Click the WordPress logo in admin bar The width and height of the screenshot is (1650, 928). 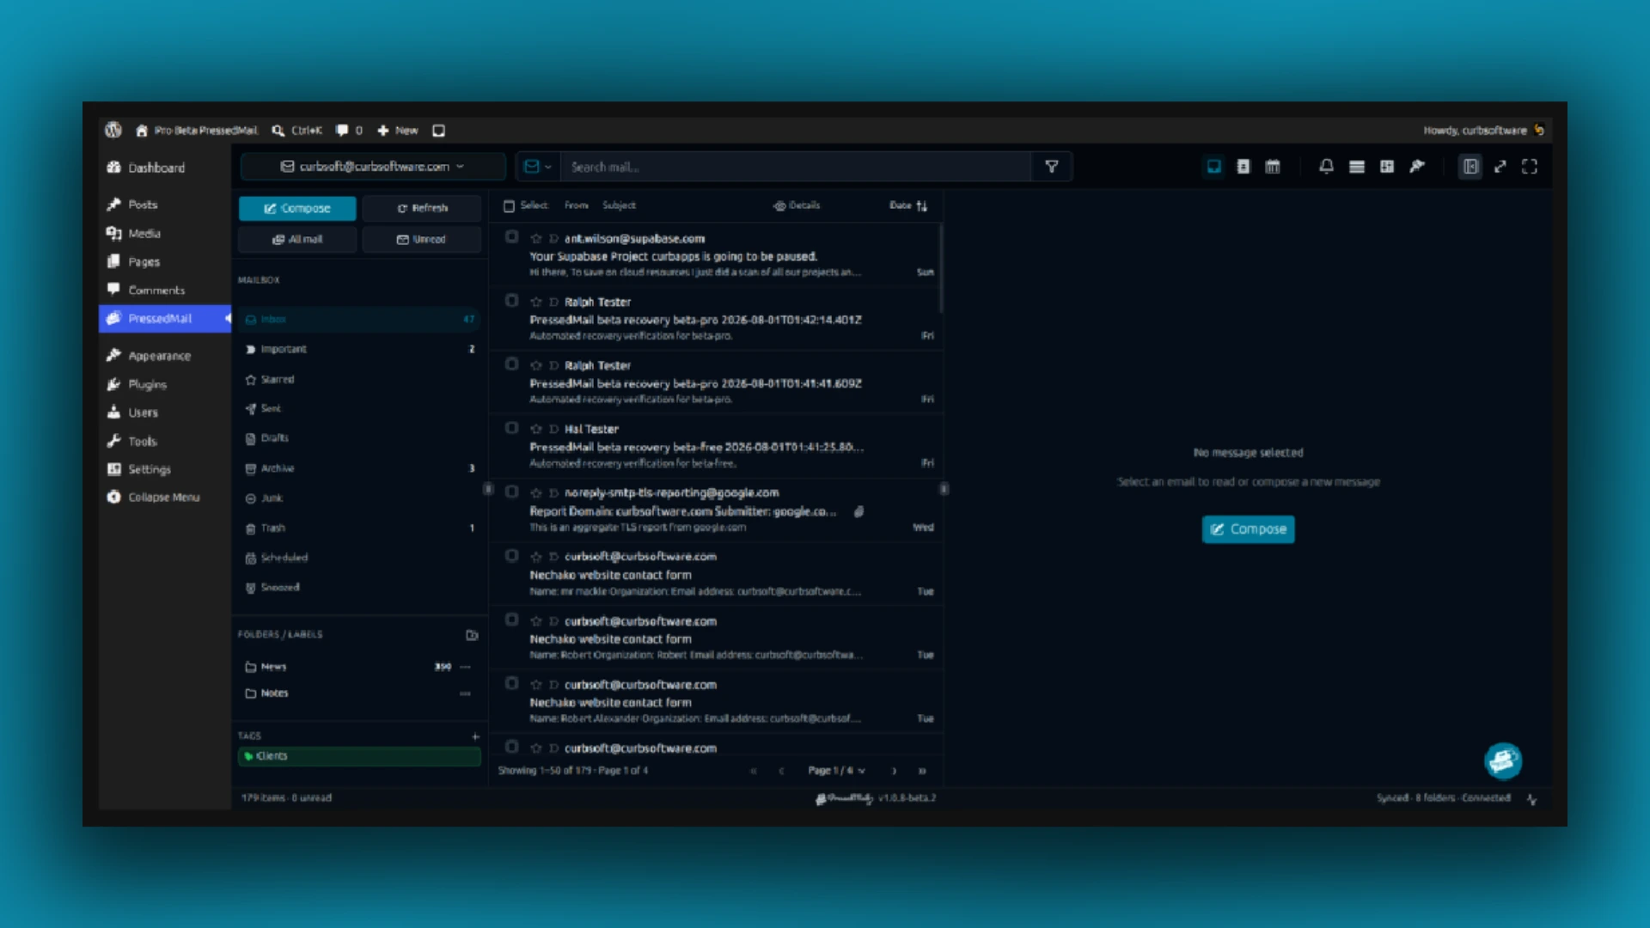(x=113, y=130)
